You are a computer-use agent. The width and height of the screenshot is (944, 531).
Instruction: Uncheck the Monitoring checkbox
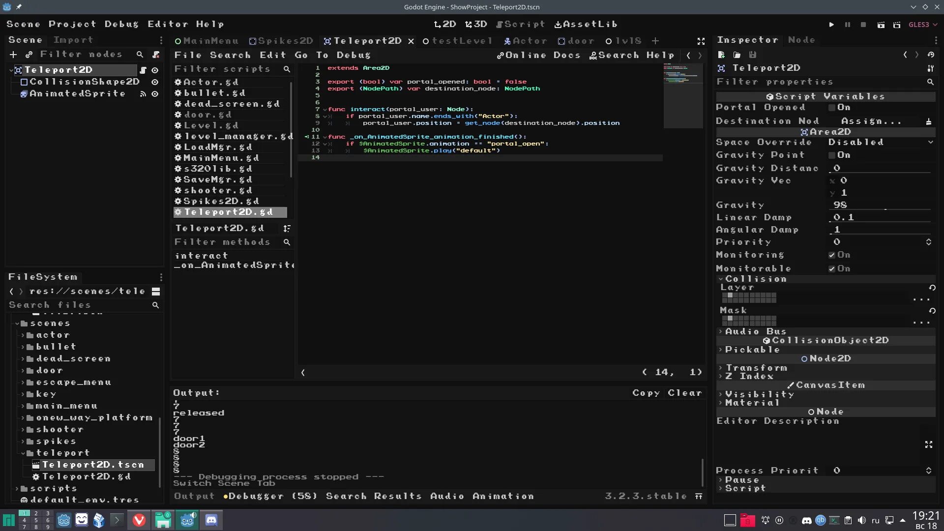832,255
